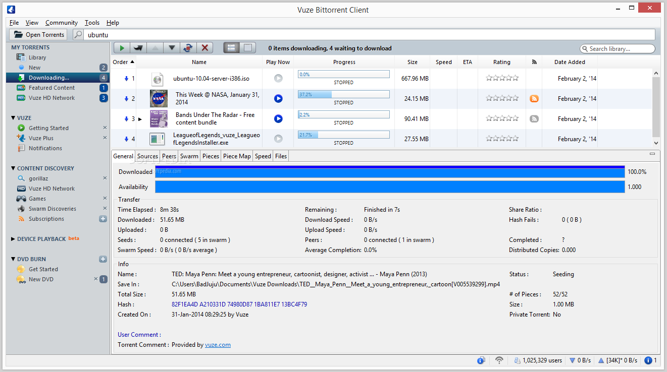Click the torrent list vertical scrollbar
The image size is (667, 372).
[656, 108]
